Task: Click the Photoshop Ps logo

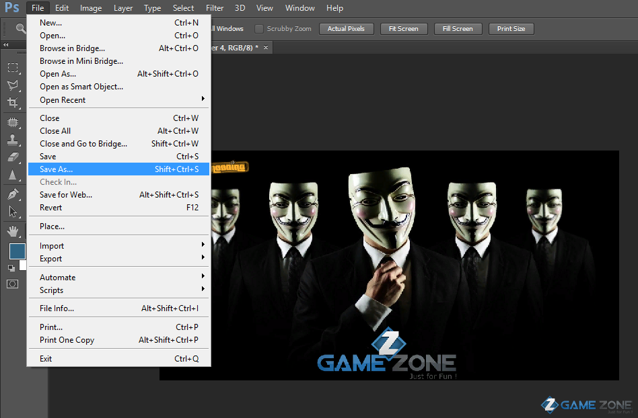Action: (x=12, y=7)
